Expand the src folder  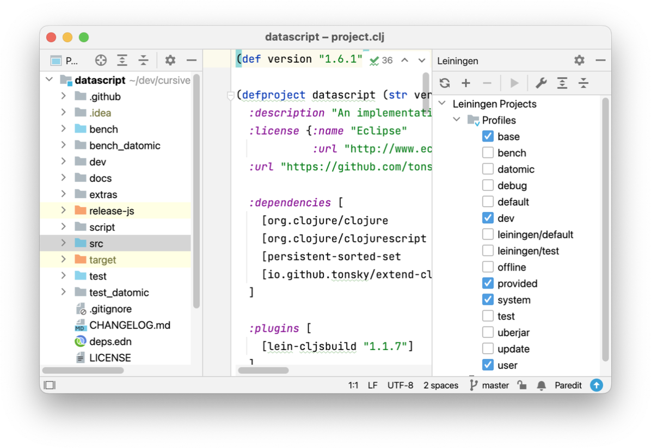point(63,243)
